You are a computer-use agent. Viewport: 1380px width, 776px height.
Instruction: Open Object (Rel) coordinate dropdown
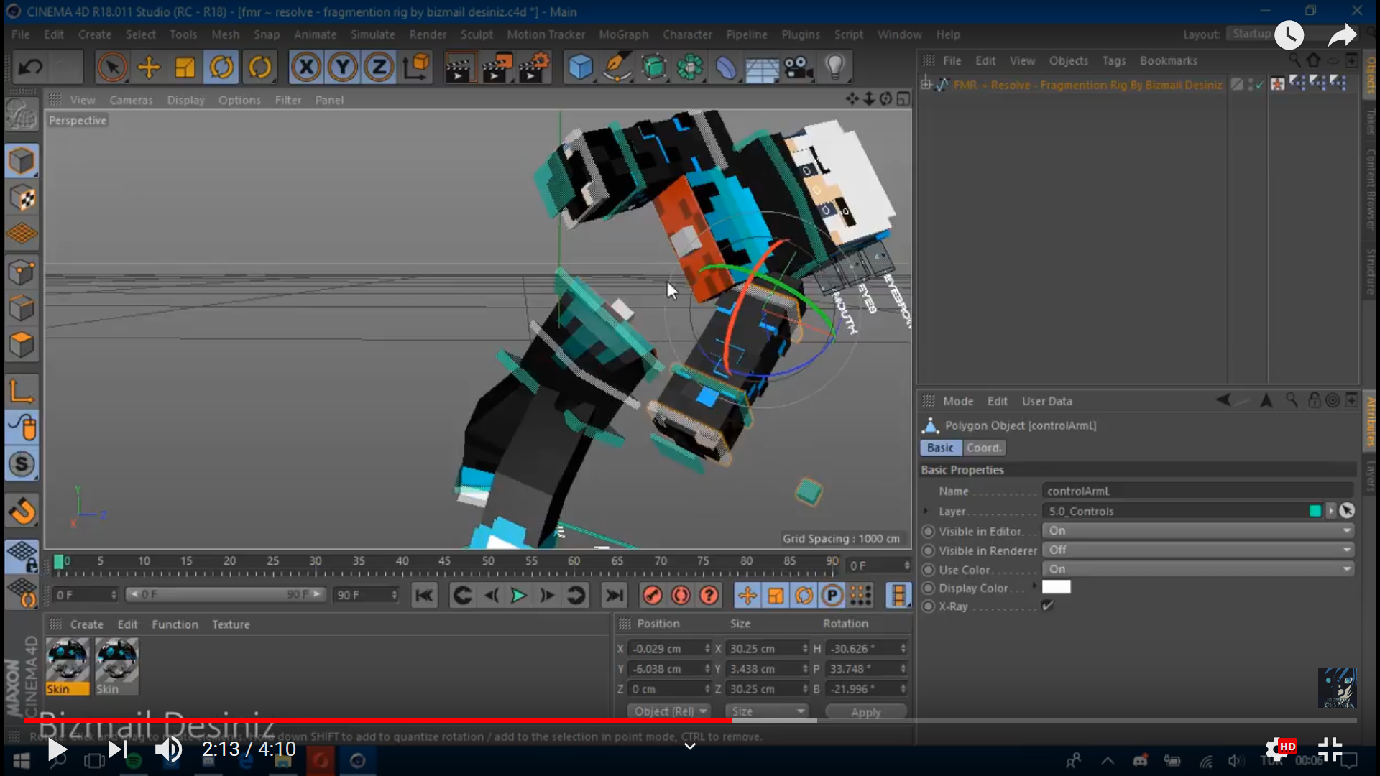pyautogui.click(x=668, y=711)
